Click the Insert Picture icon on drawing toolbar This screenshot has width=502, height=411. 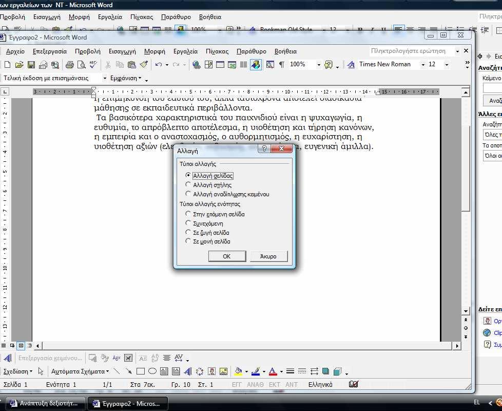223,371
